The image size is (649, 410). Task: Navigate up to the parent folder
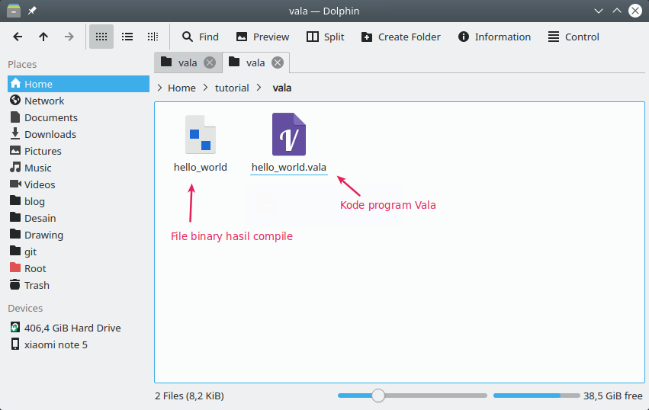[x=43, y=37]
